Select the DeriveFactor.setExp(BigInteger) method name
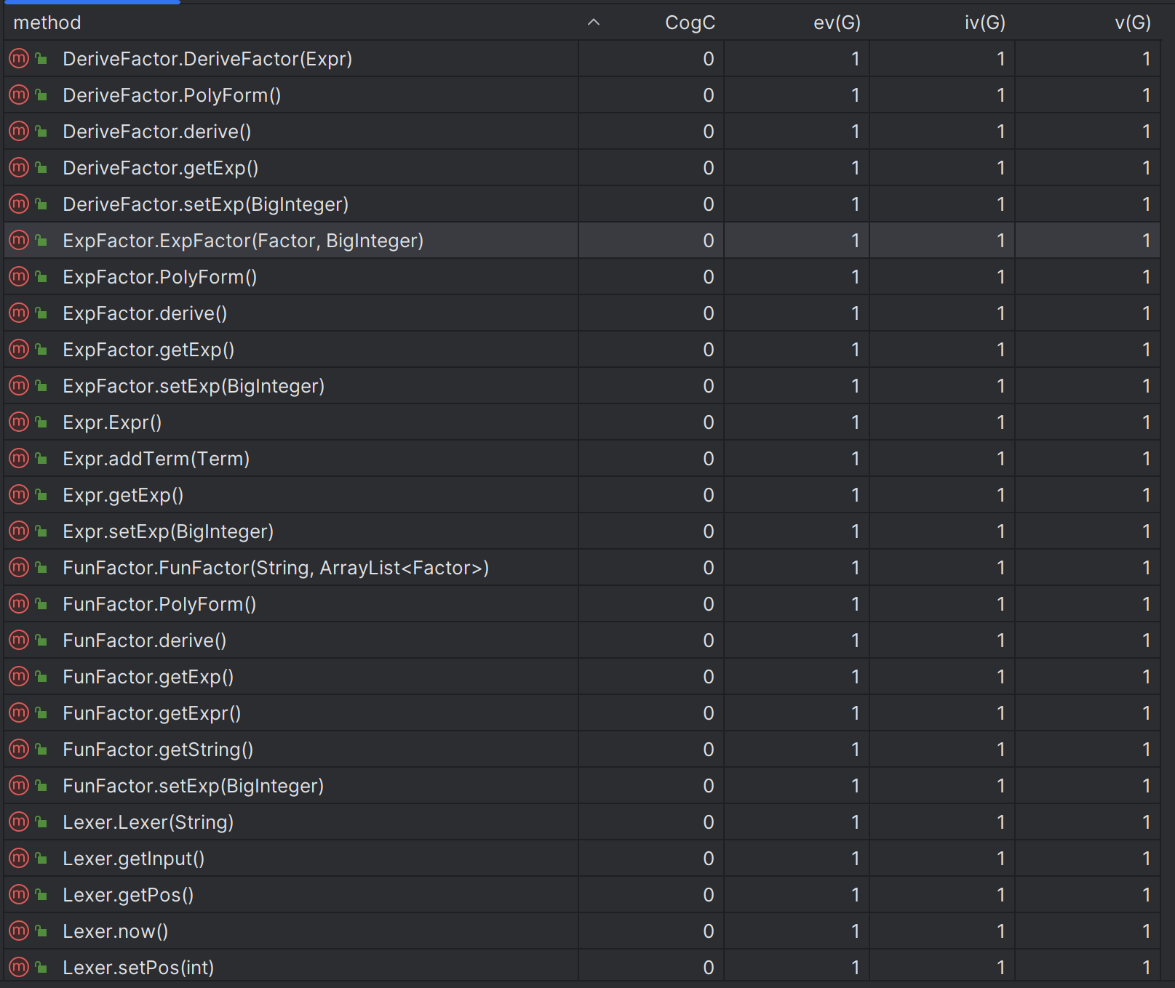Viewport: 1175px width, 988px height. (x=206, y=204)
